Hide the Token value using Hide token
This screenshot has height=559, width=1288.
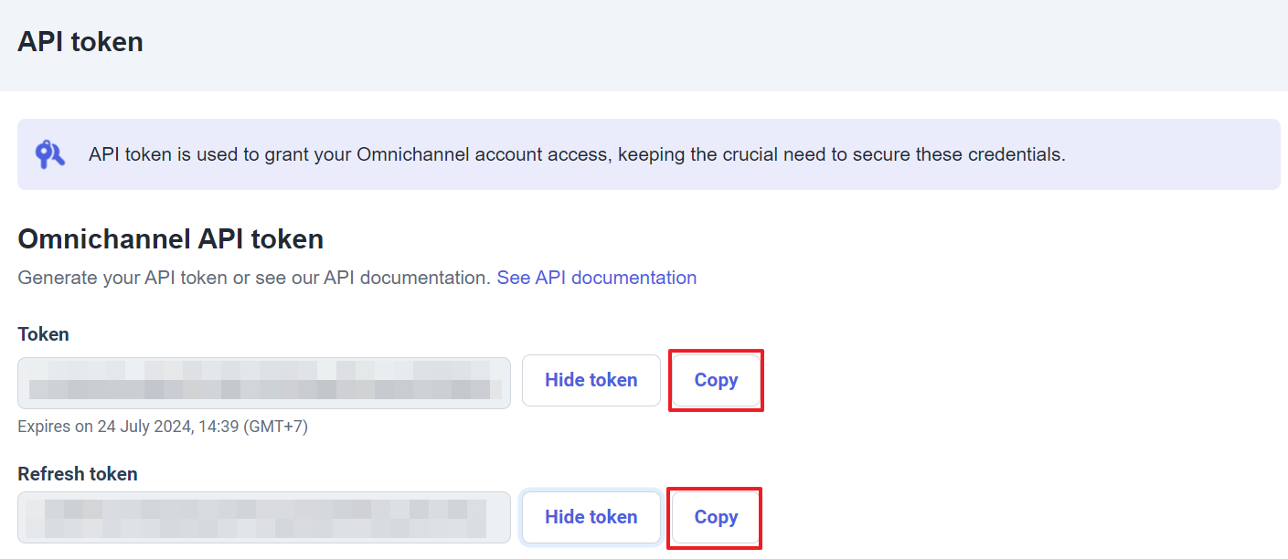click(591, 380)
